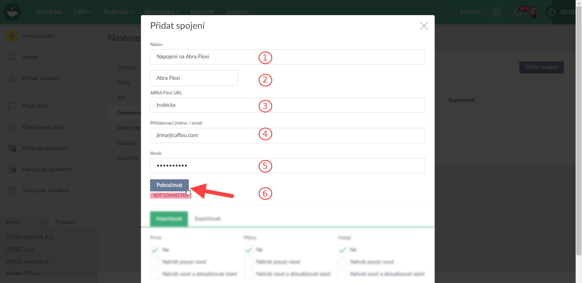Click the Pozvat uživatele person icon

pos(12,78)
